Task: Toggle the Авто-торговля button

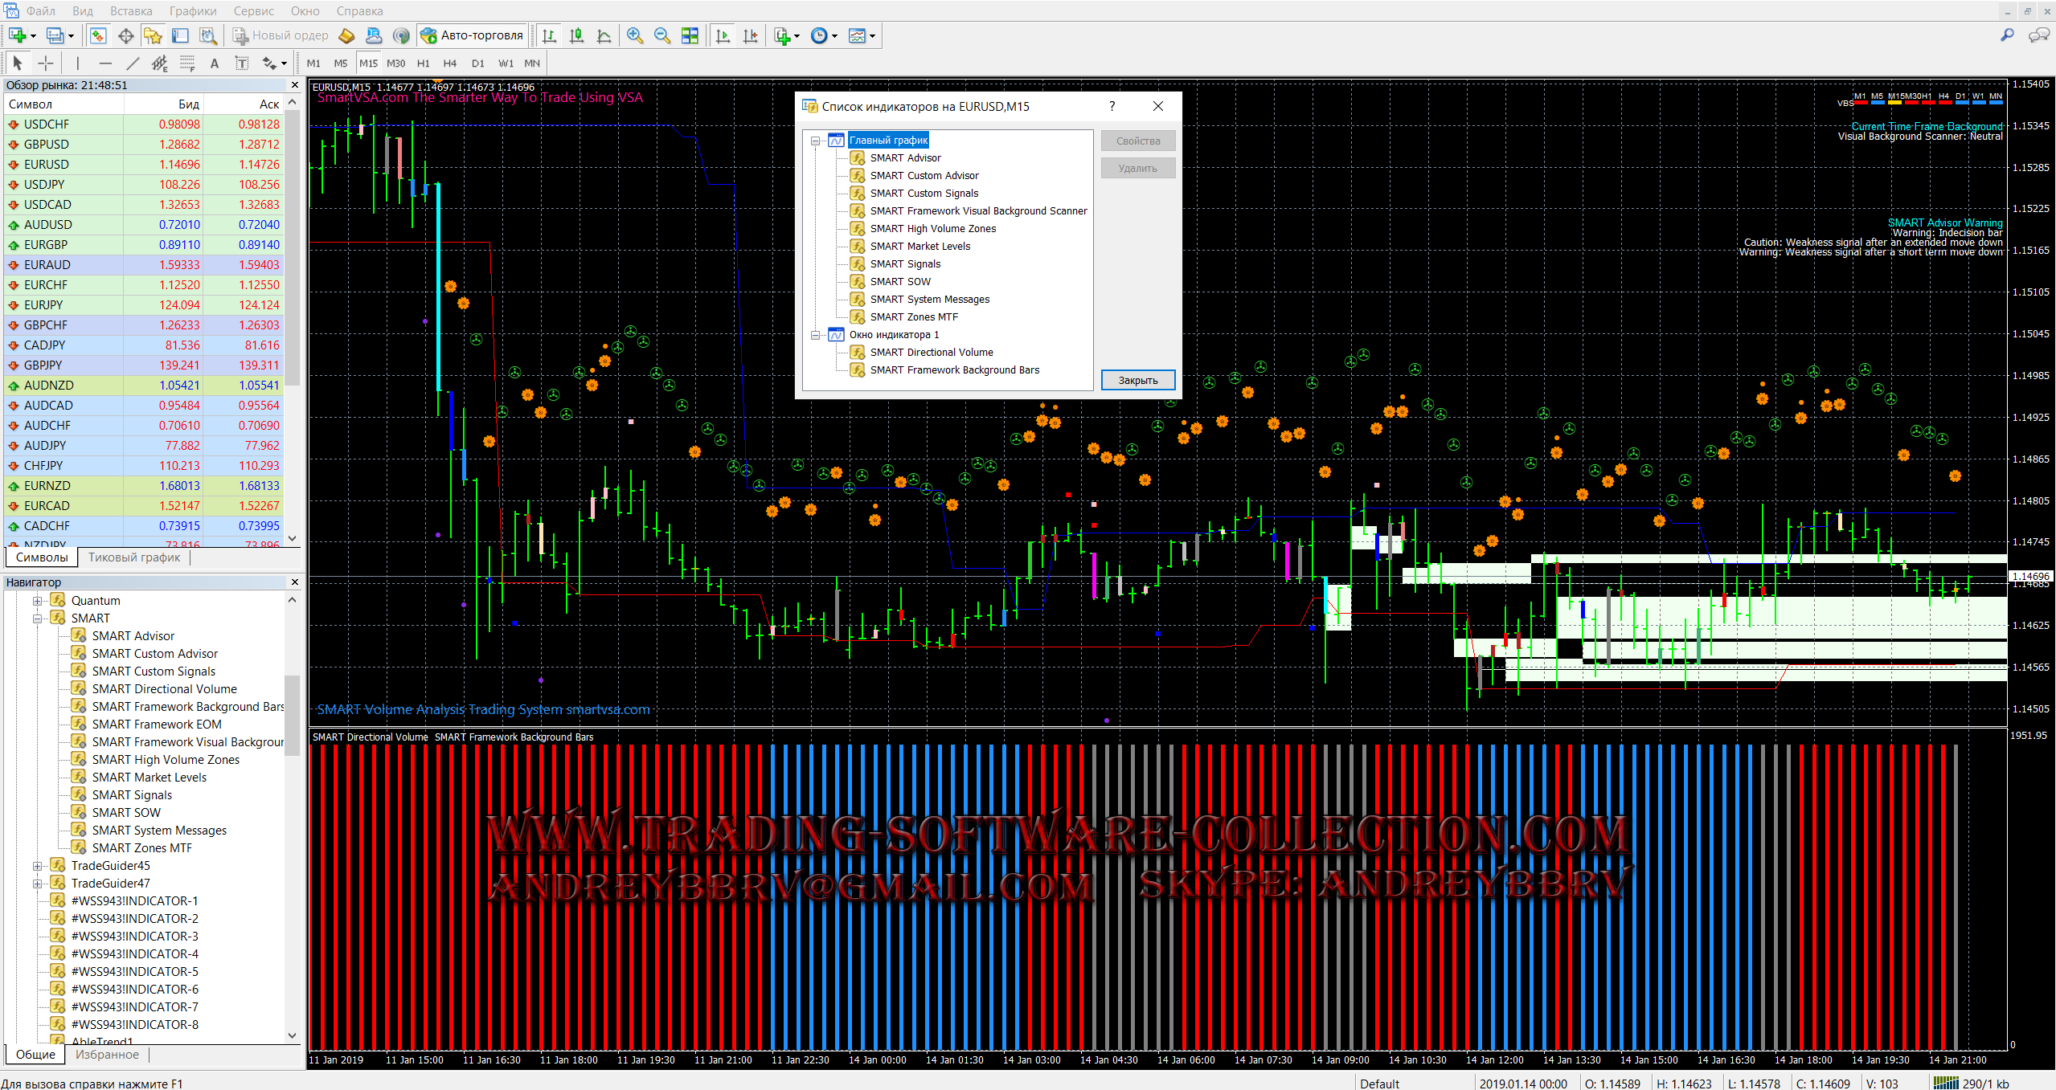Action: point(473,35)
